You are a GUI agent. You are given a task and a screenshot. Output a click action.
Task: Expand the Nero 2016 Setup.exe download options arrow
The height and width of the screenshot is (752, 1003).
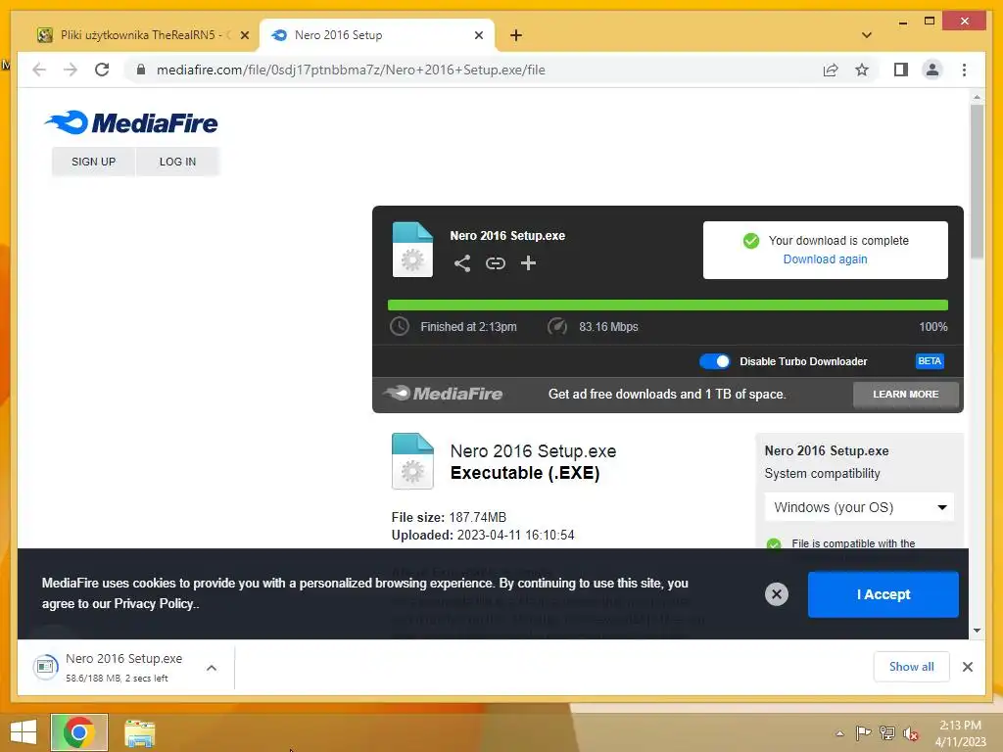(x=212, y=668)
